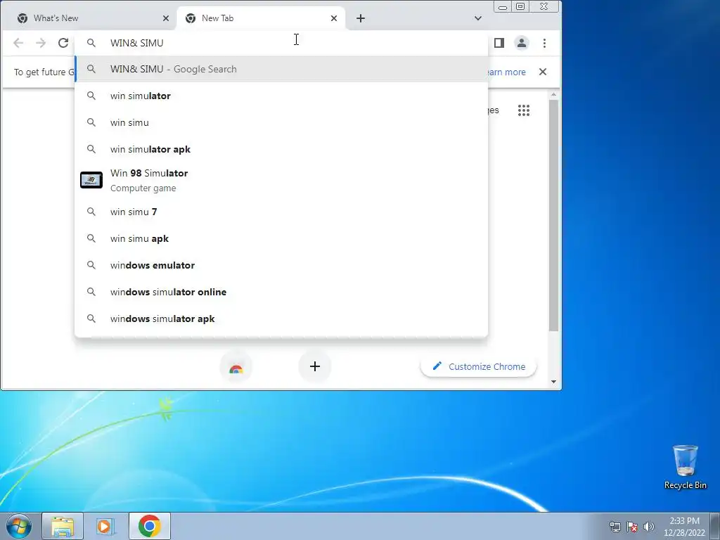The image size is (720, 540).
Task: Click the Chrome taskbar icon
Action: [x=150, y=526]
